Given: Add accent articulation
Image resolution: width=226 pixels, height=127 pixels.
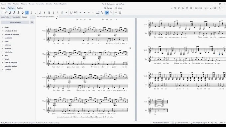Looking at the screenshot, I should click(84, 13).
